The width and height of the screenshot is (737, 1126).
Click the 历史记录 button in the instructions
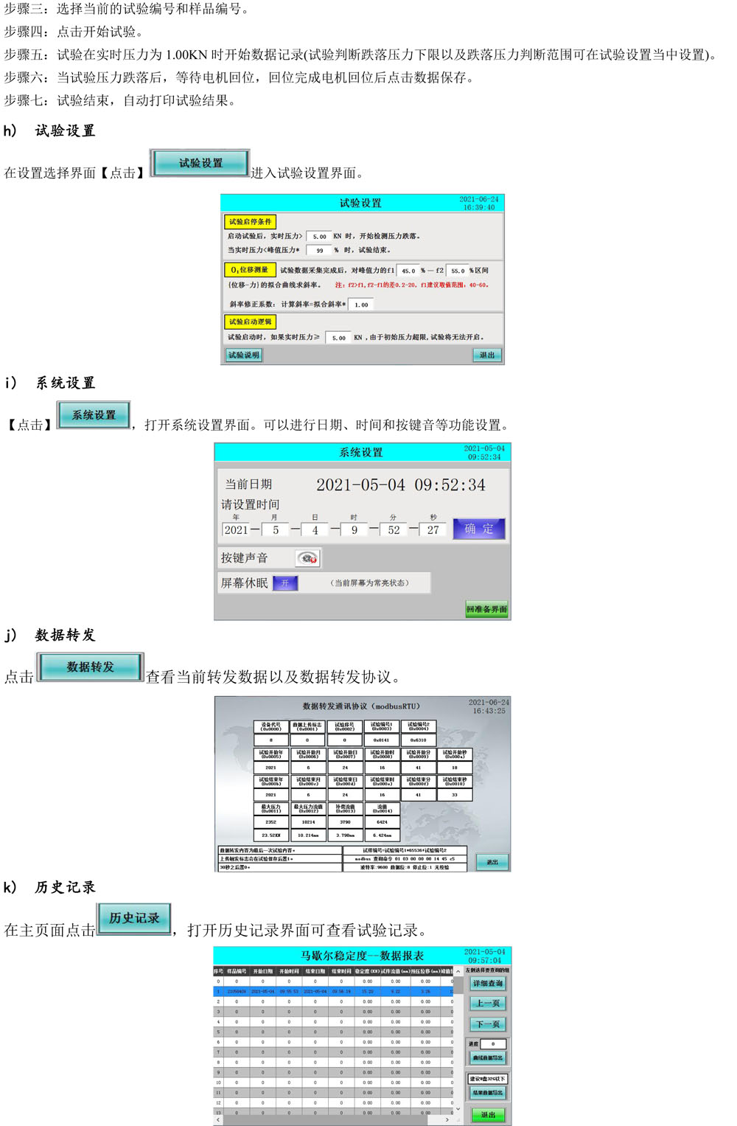134,918
